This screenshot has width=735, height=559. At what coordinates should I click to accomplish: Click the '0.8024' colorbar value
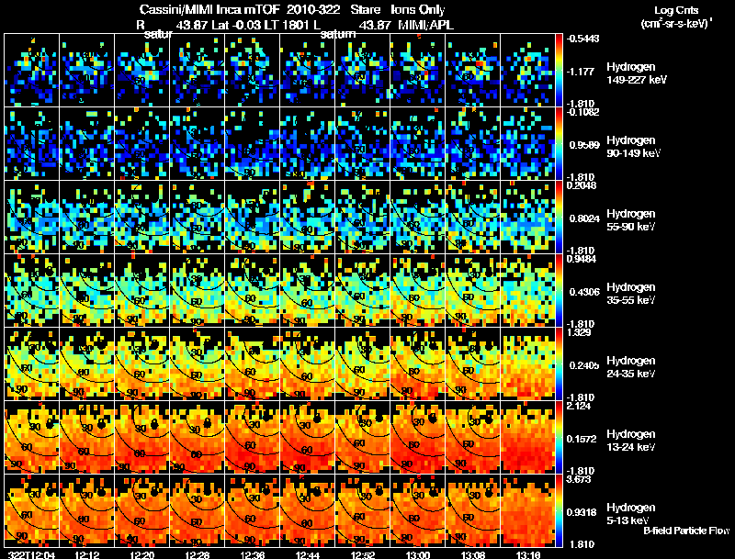pyautogui.click(x=584, y=218)
